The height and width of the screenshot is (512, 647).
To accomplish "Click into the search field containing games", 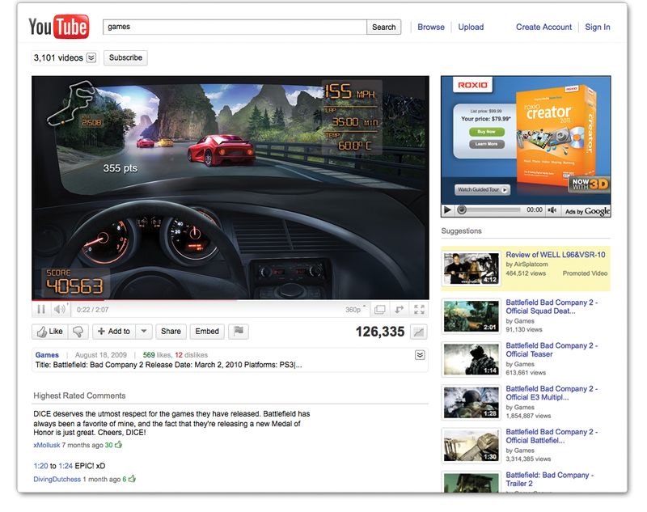I will coord(235,28).
